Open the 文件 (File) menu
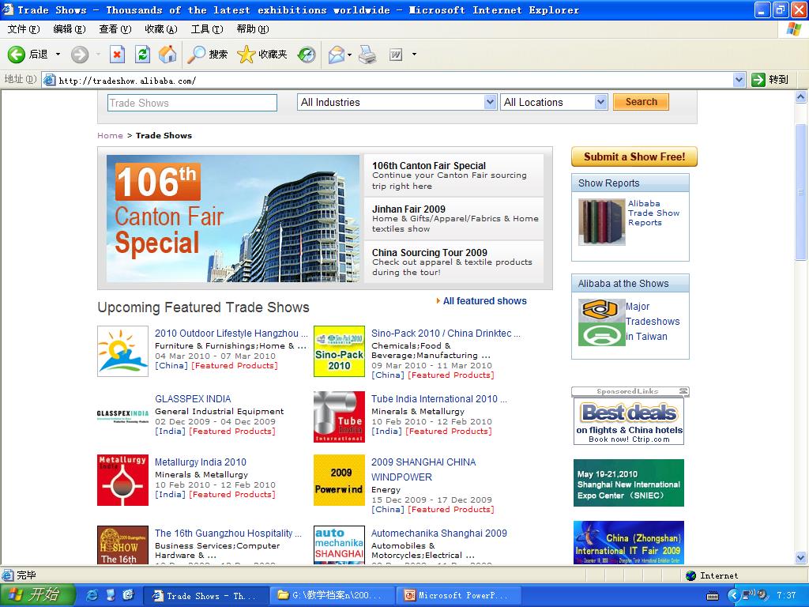The width and height of the screenshot is (809, 607). click(24, 29)
